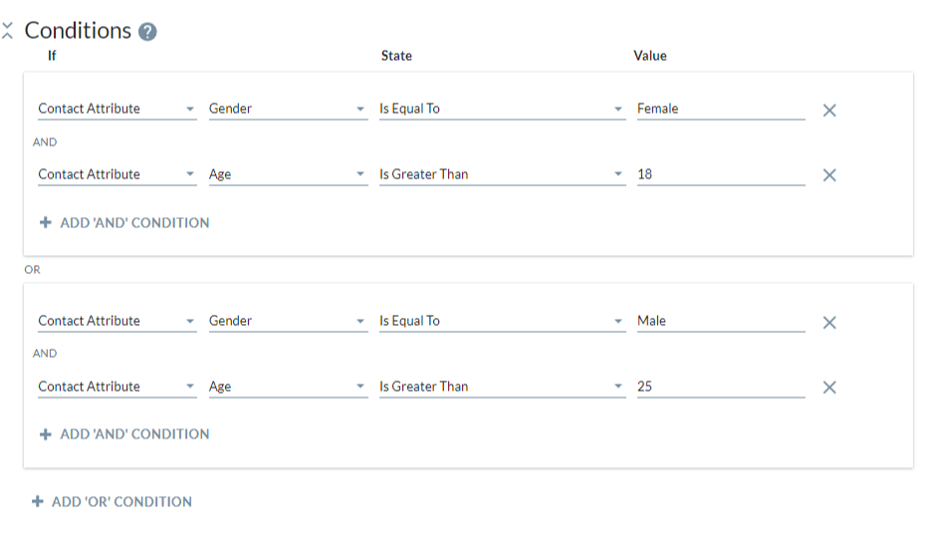Click the Male value text field
The image size is (930, 543).
pyautogui.click(x=721, y=321)
